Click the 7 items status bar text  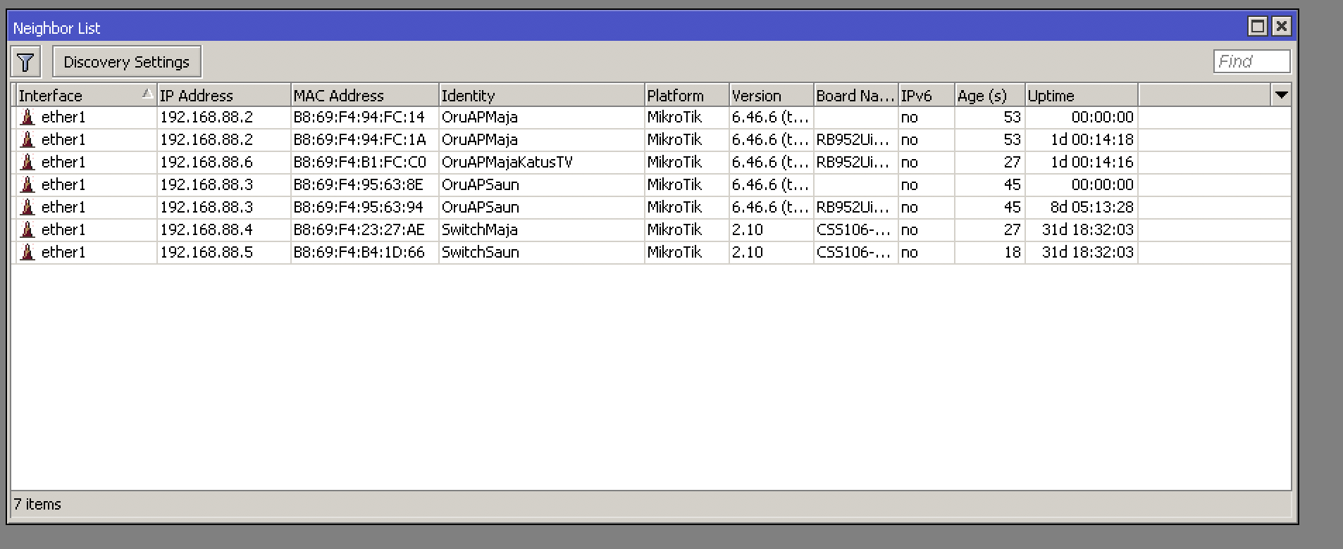[x=37, y=504]
